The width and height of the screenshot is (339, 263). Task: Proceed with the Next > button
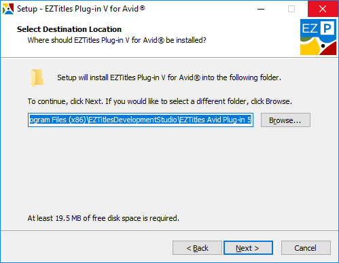pyautogui.click(x=248, y=248)
